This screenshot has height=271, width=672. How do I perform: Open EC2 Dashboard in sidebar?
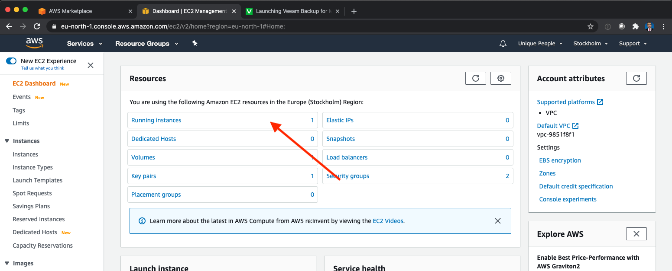click(x=34, y=83)
